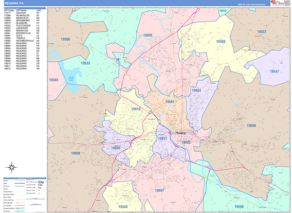The image size is (292, 213).
Task: Click the 19533 ZIP label on map
Action: (86, 63)
